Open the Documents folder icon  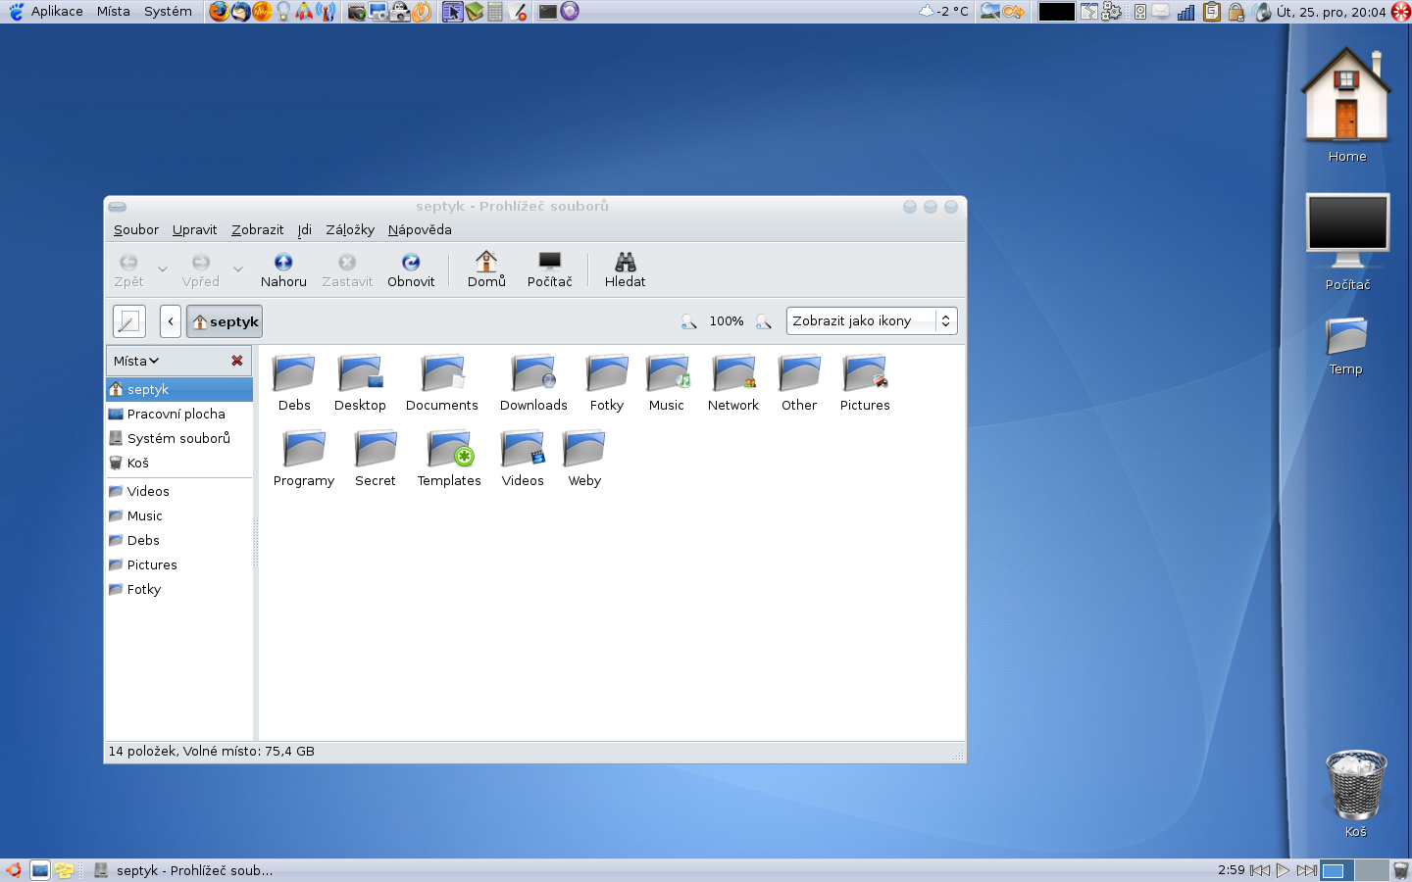coord(442,374)
